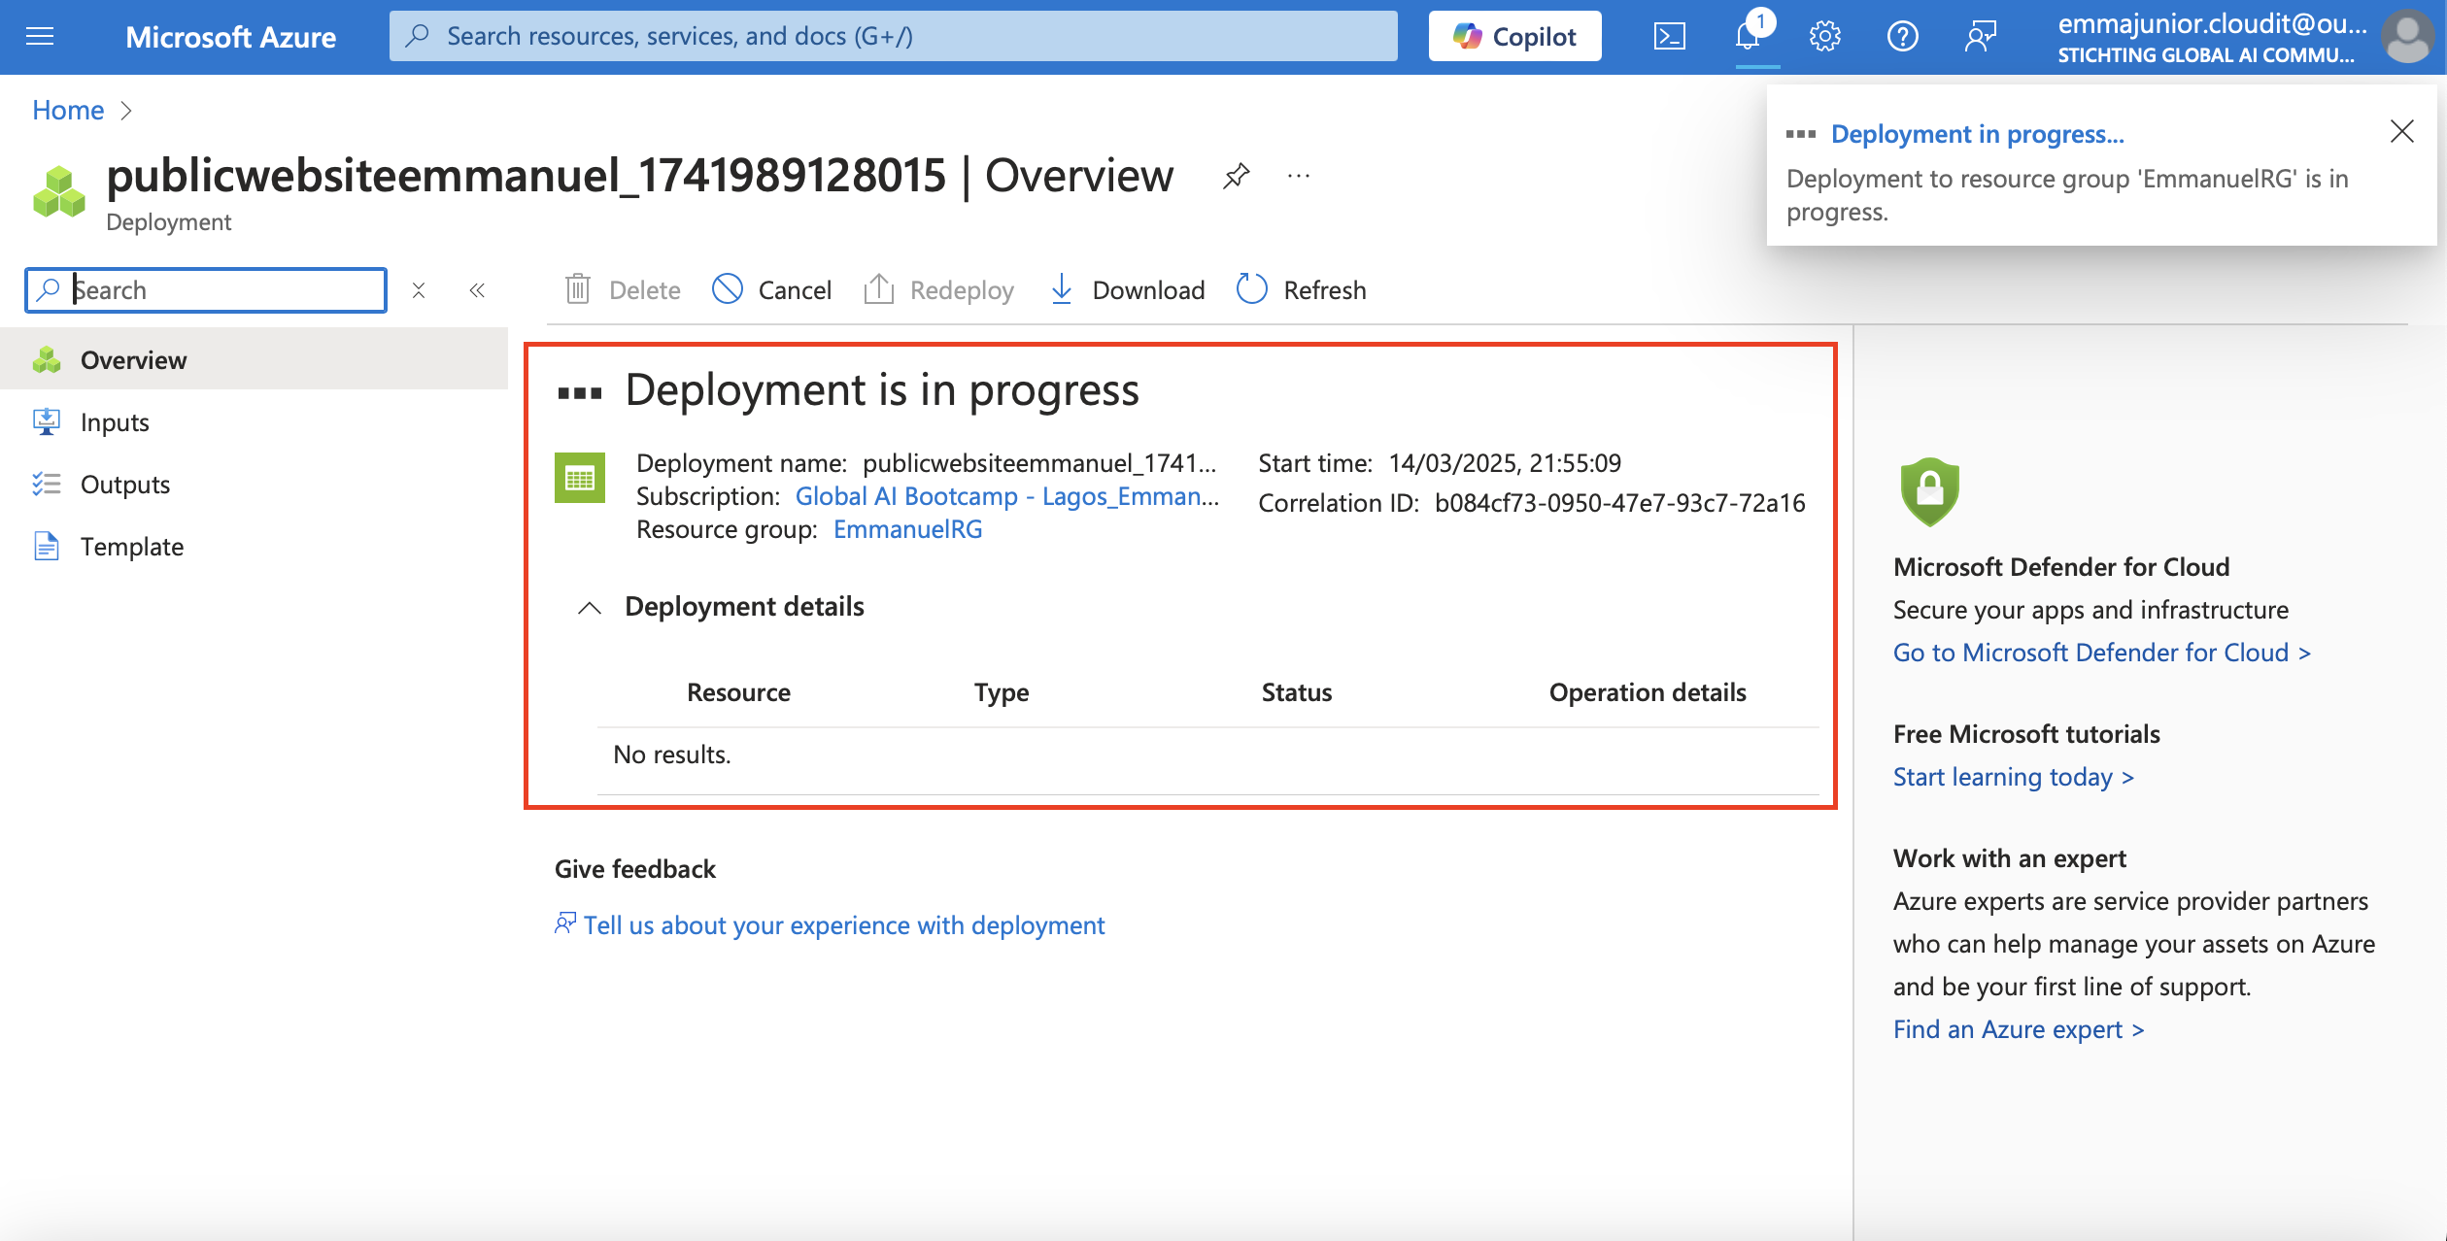Select the Deployment name value text
Image resolution: width=2447 pixels, height=1241 pixels.
(1039, 463)
